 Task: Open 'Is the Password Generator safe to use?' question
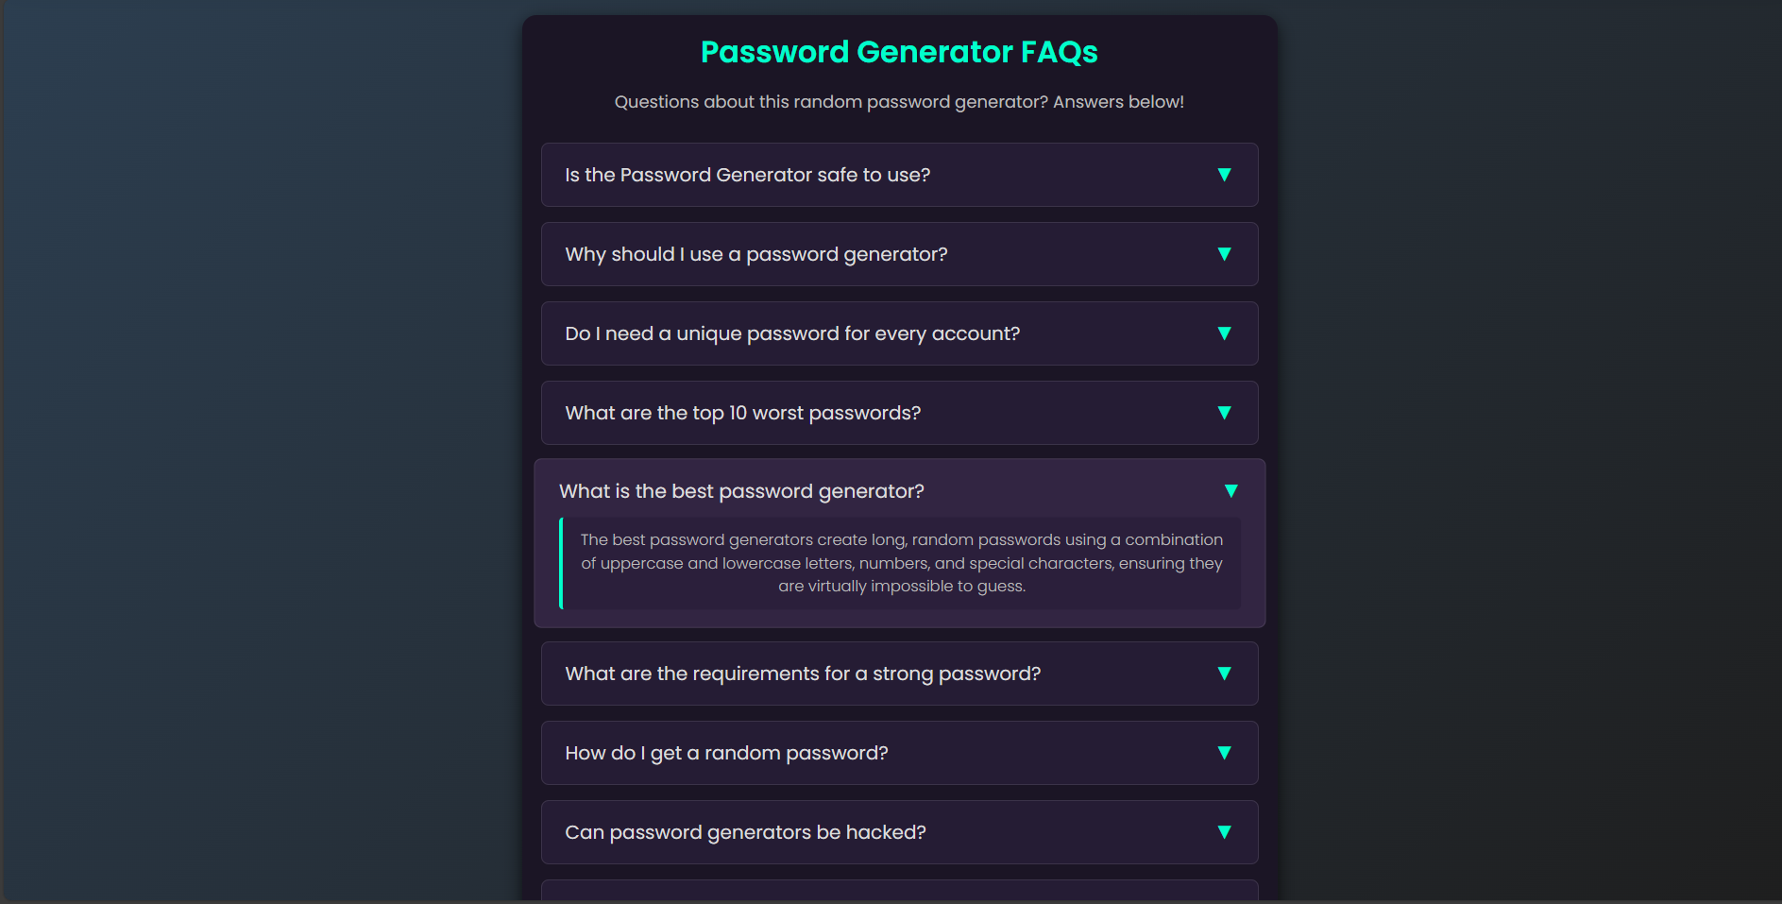point(899,175)
